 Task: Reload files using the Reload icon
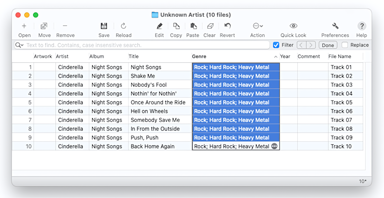(124, 26)
